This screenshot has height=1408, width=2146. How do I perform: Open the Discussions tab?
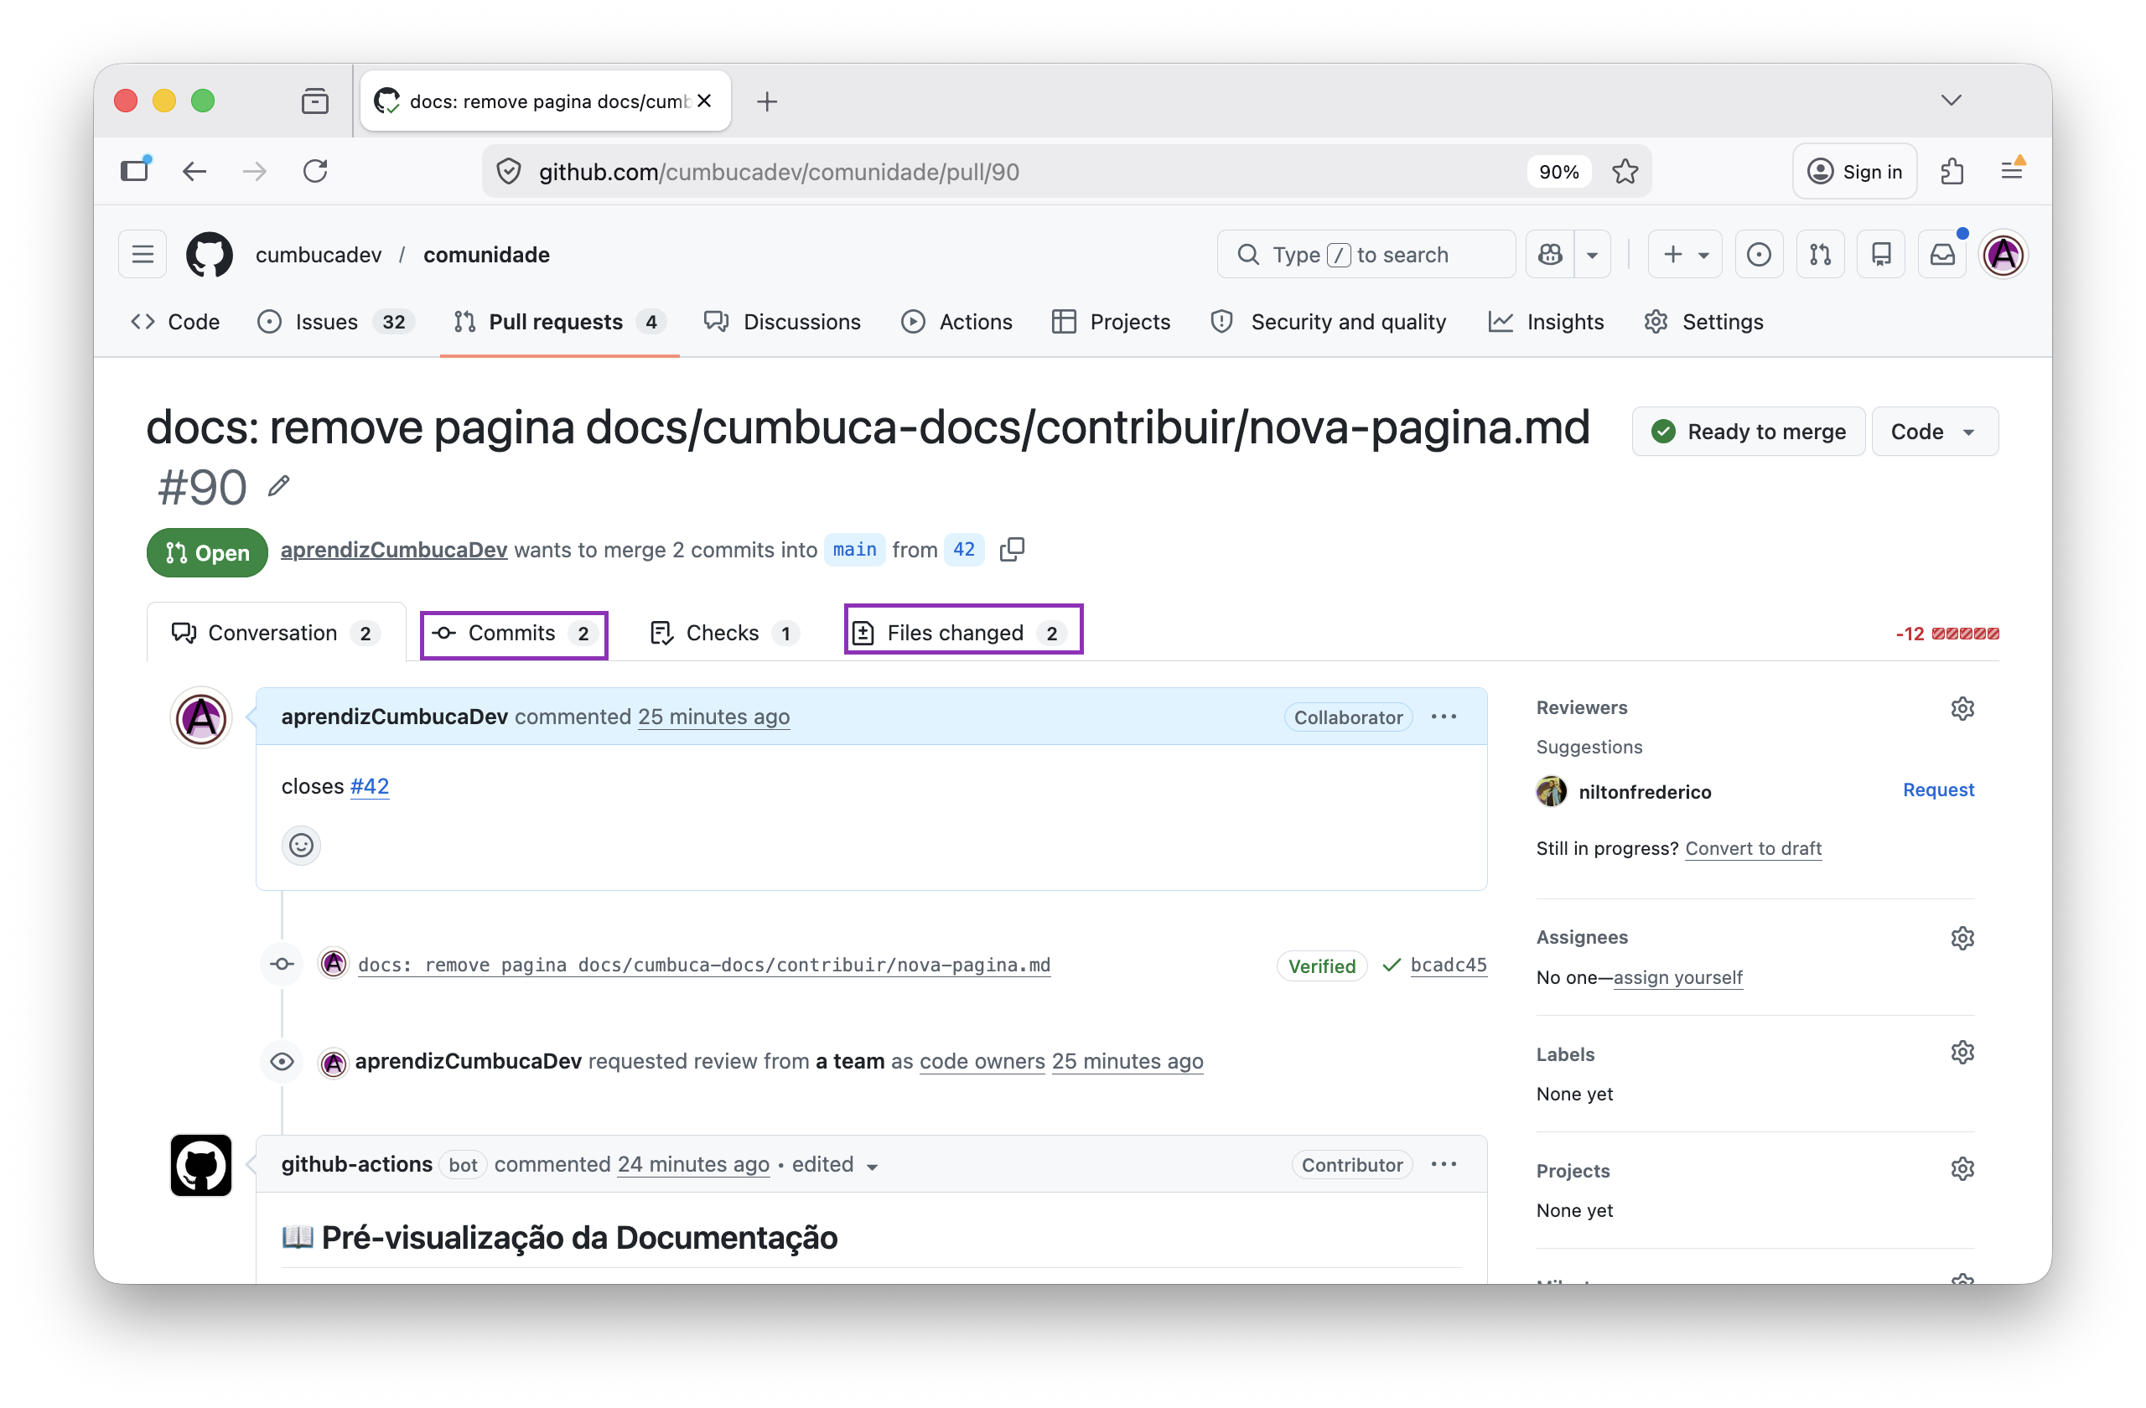(x=783, y=322)
